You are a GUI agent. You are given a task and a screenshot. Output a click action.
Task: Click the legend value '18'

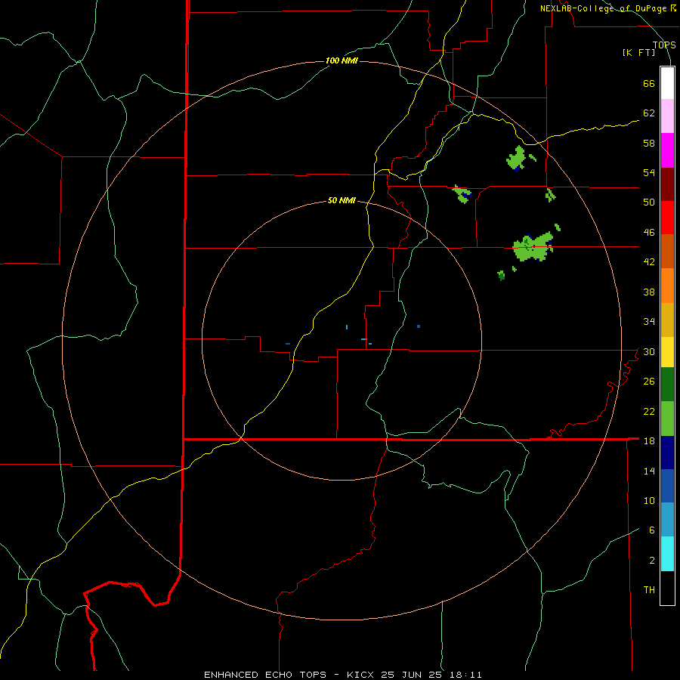pos(649,440)
